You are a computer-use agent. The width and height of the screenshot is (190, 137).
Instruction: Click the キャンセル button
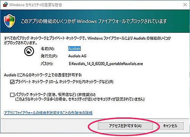click(x=170, y=126)
